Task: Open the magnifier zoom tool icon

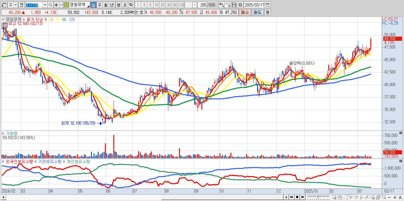Action: click(x=384, y=197)
